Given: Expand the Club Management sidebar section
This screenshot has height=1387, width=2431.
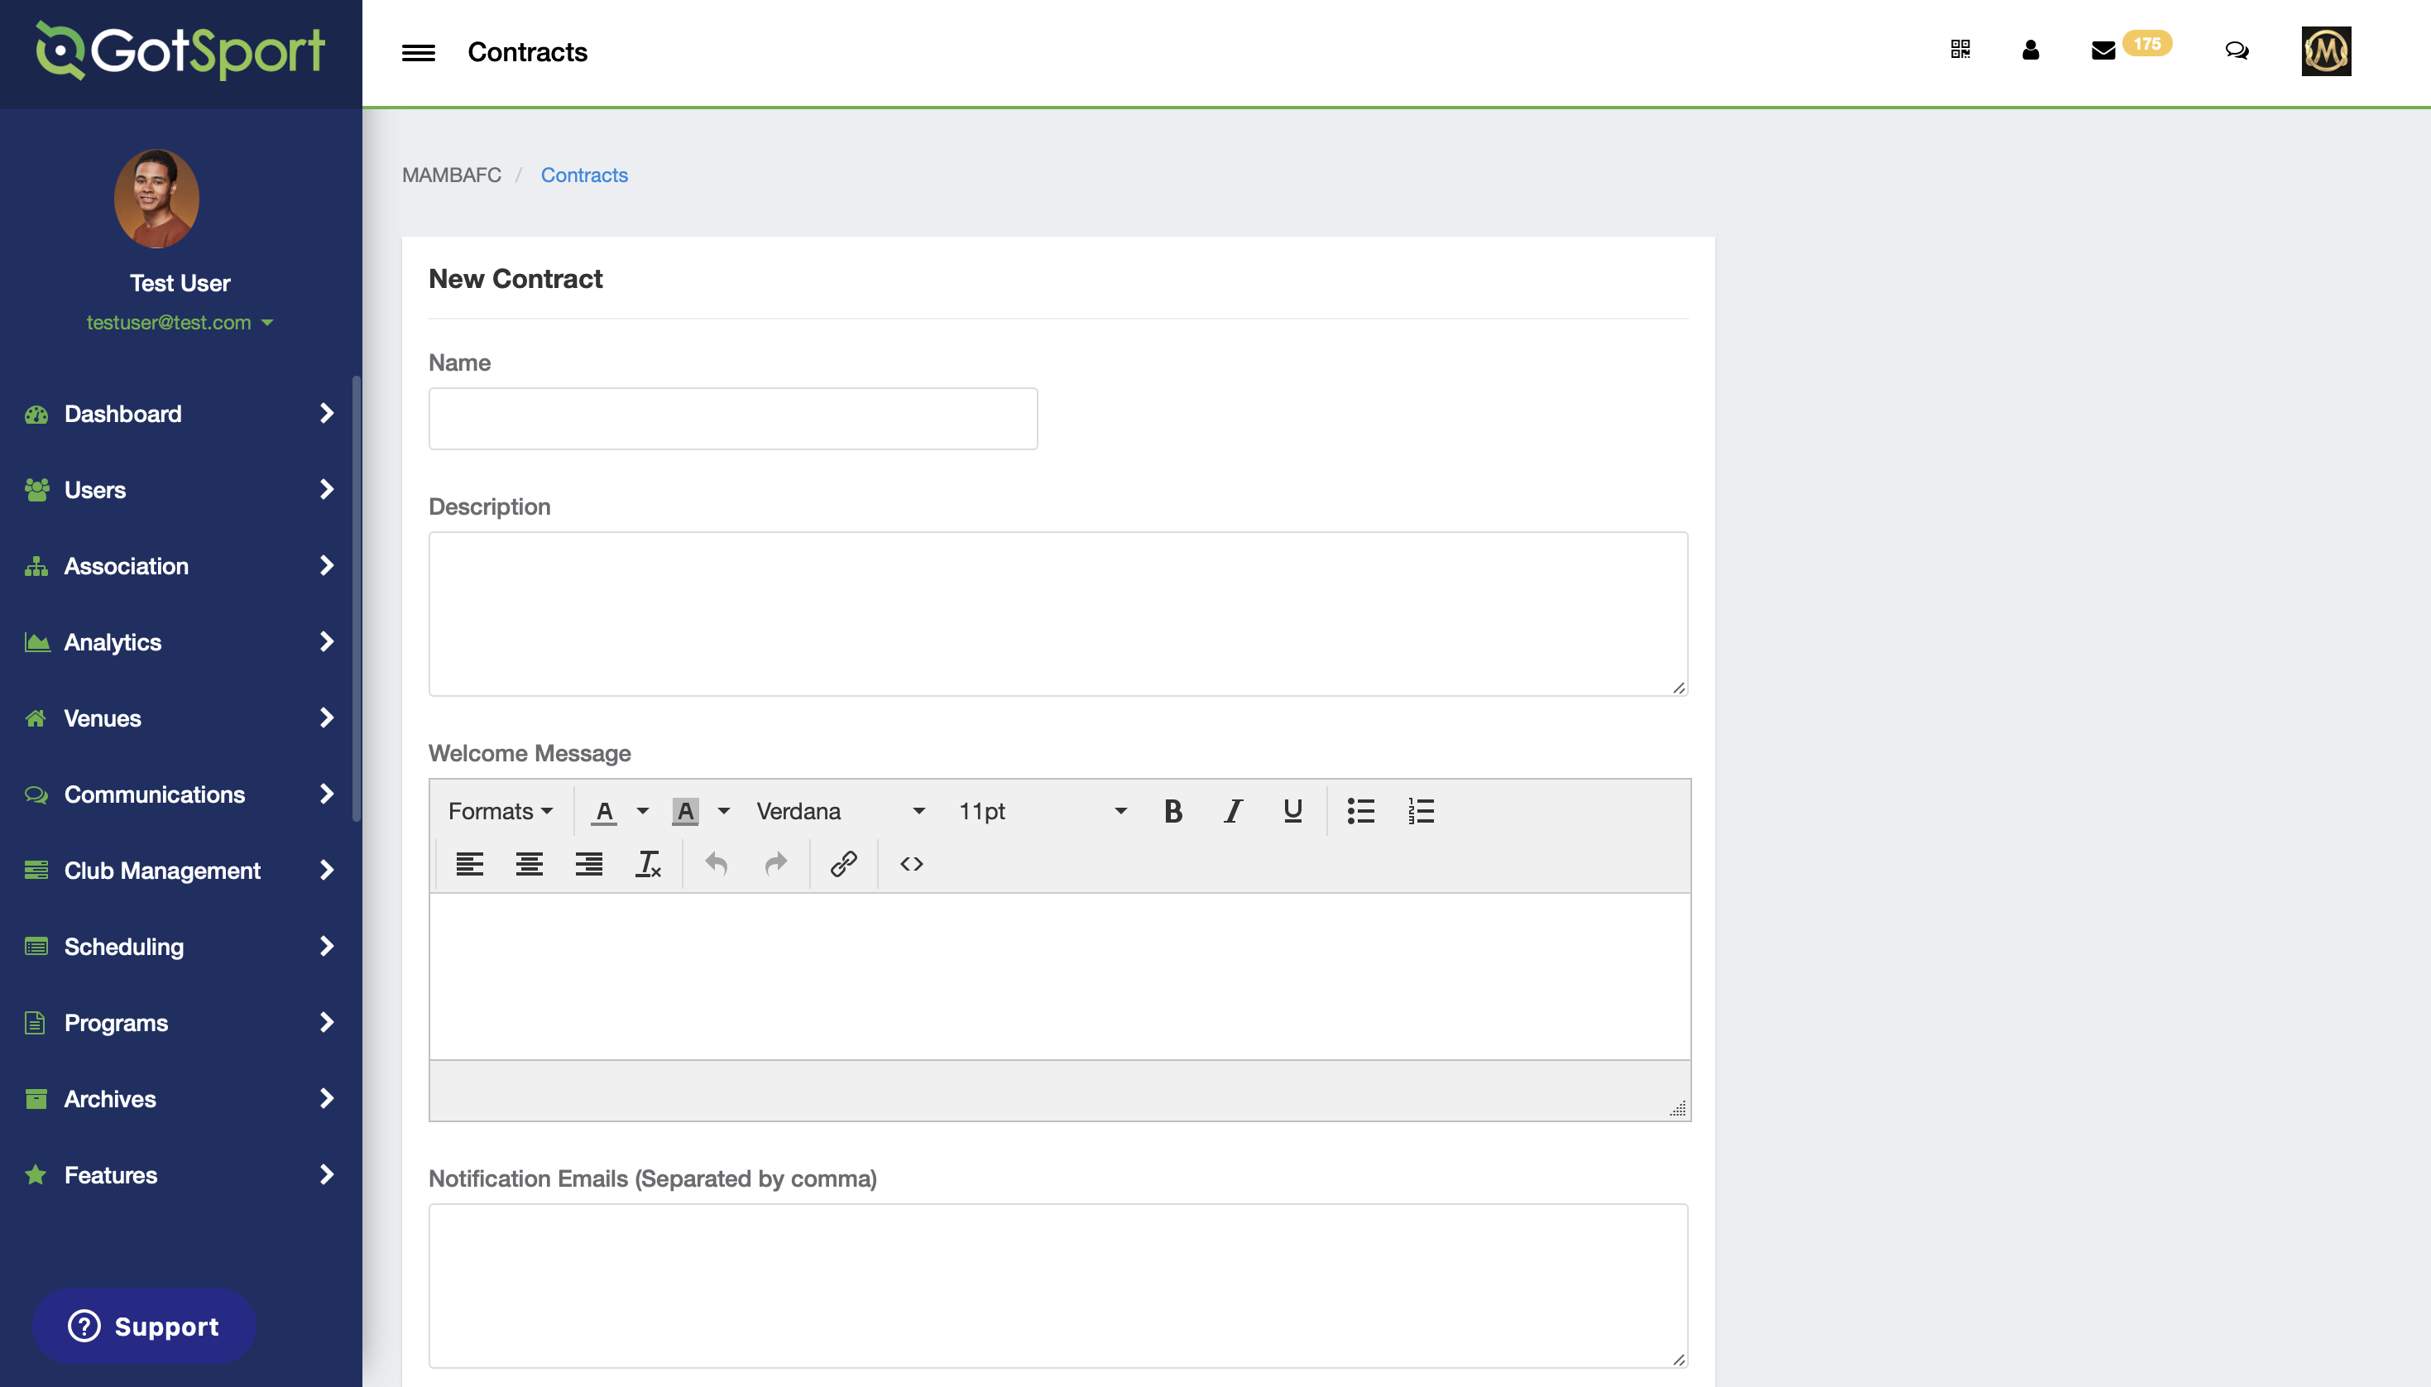Looking at the screenshot, I should (162, 870).
